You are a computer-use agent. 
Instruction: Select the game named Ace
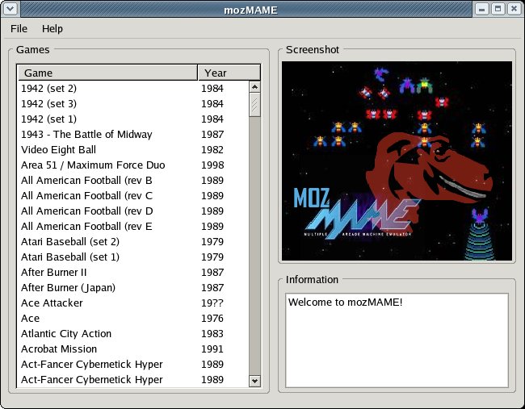pyautogui.click(x=133, y=319)
